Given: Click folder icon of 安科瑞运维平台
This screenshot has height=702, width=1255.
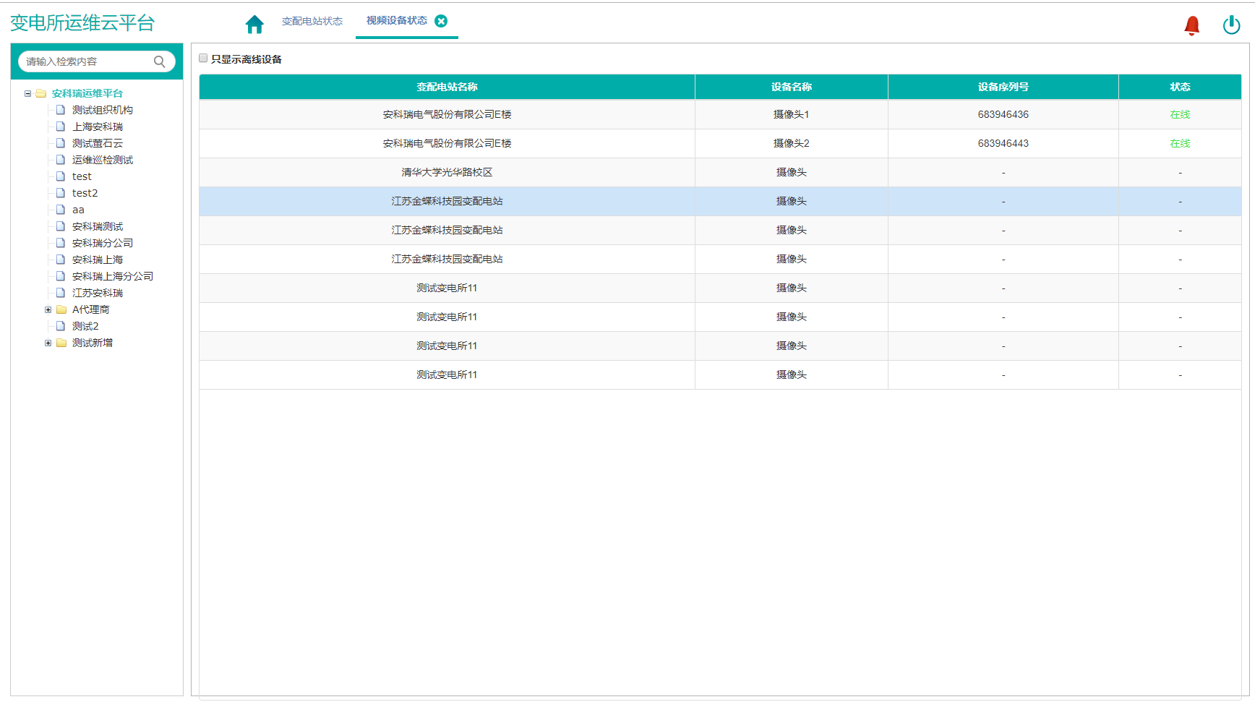Looking at the screenshot, I should point(41,93).
